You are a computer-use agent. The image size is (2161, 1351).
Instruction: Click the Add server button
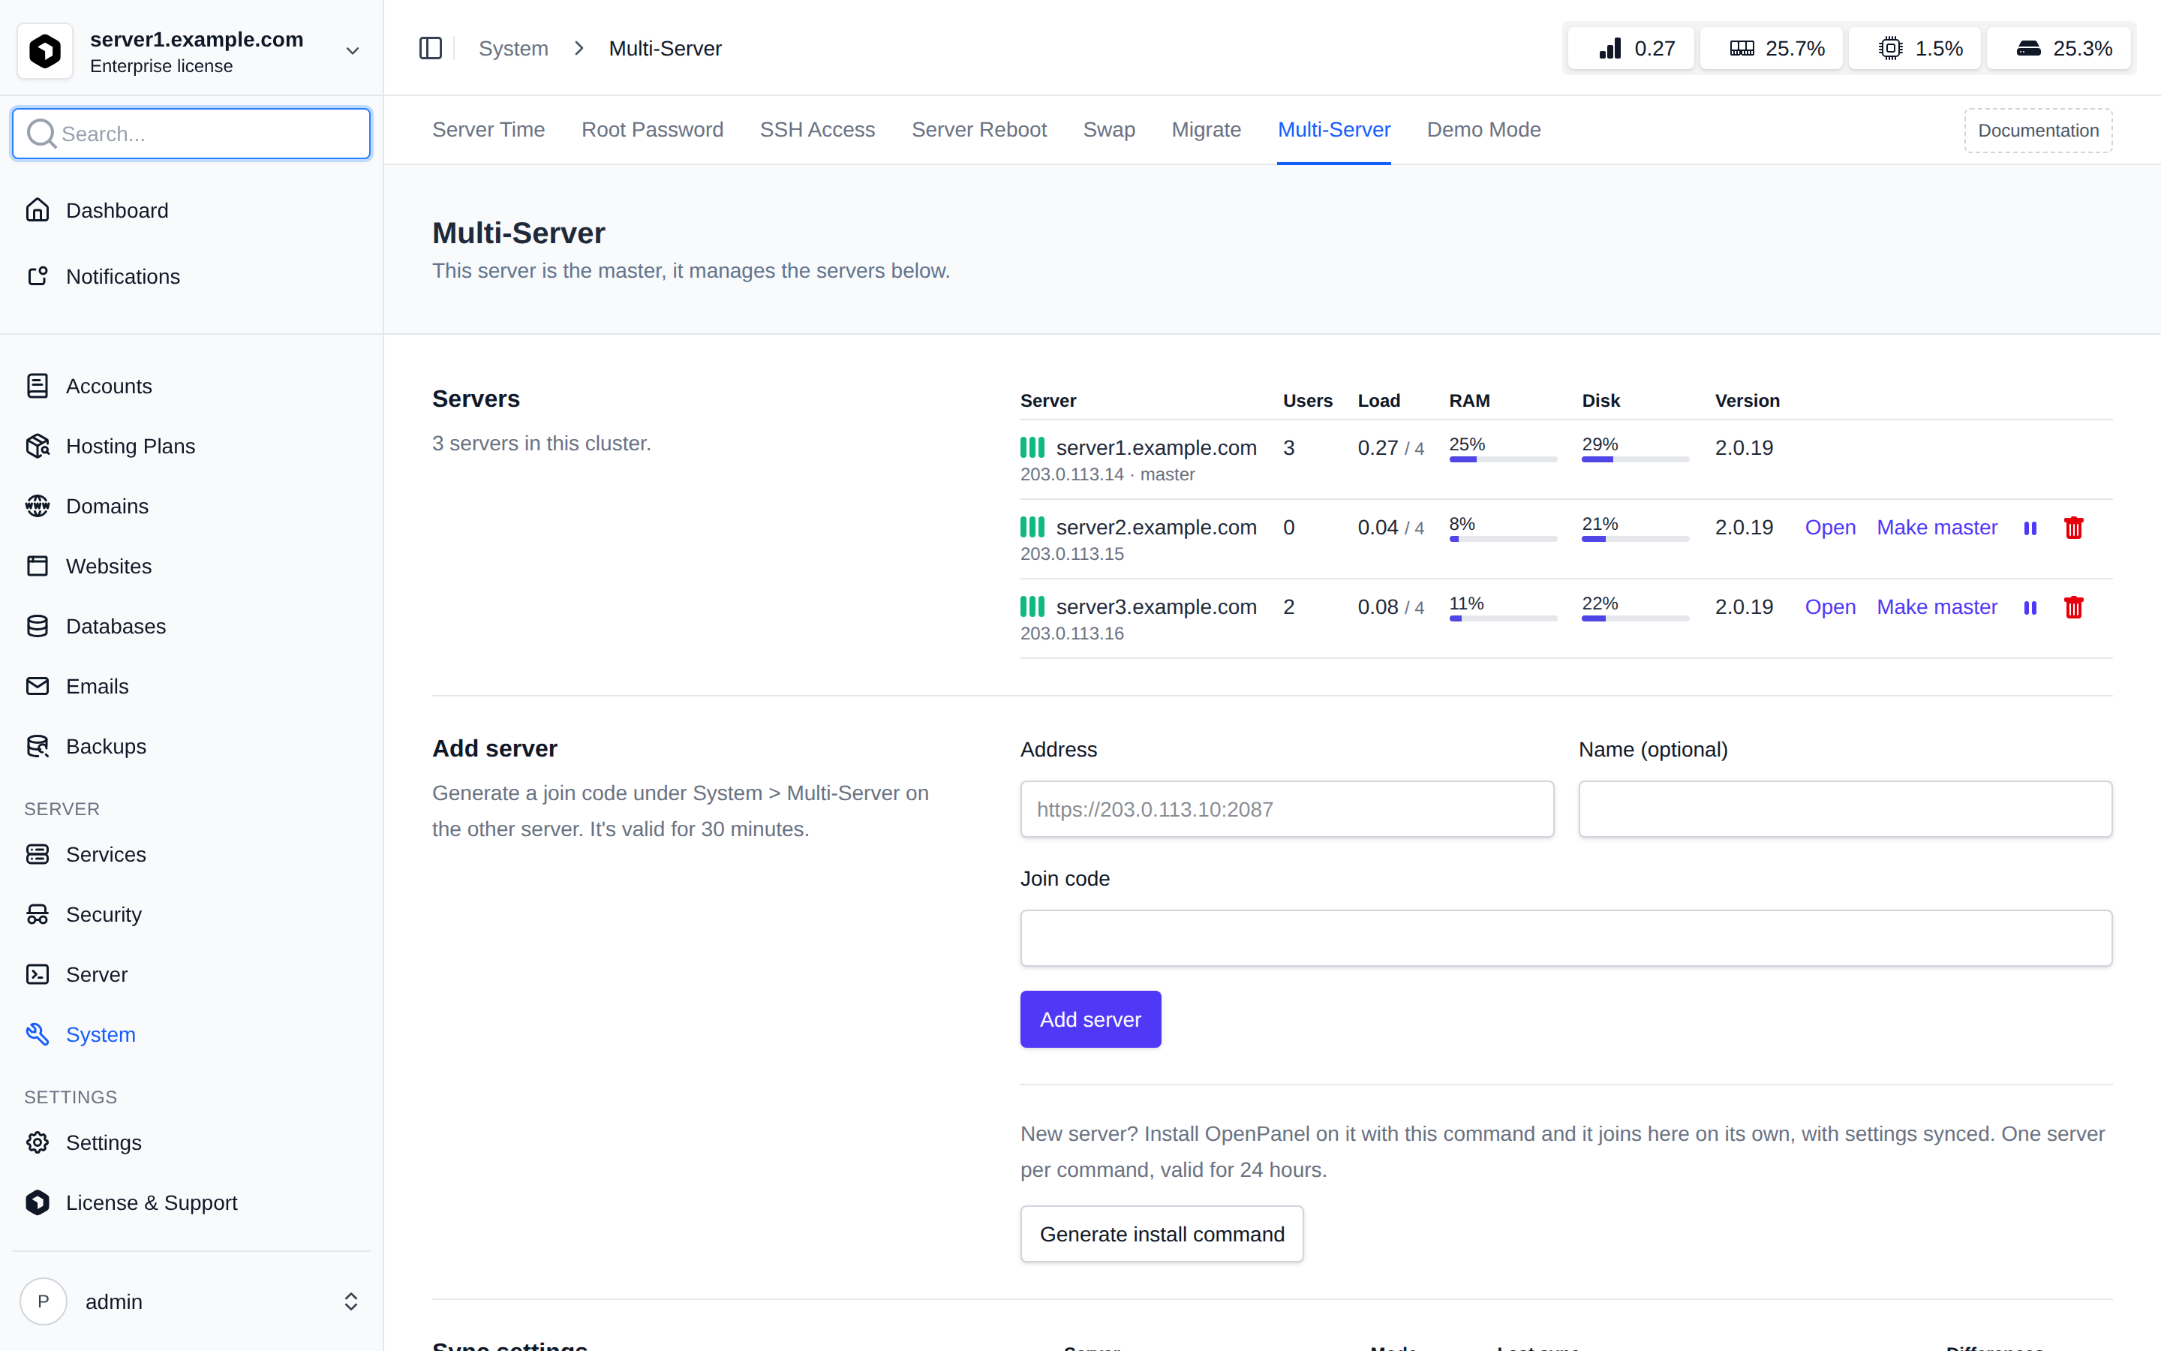pyautogui.click(x=1090, y=1019)
